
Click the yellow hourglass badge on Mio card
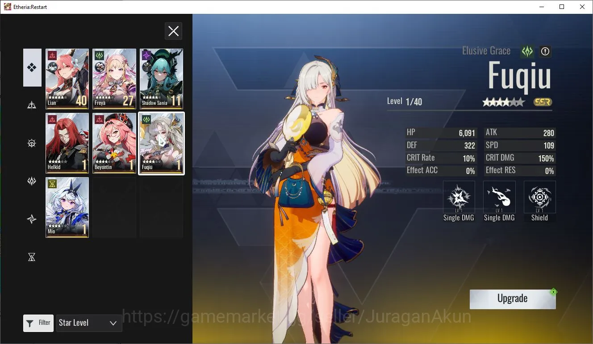point(52,184)
